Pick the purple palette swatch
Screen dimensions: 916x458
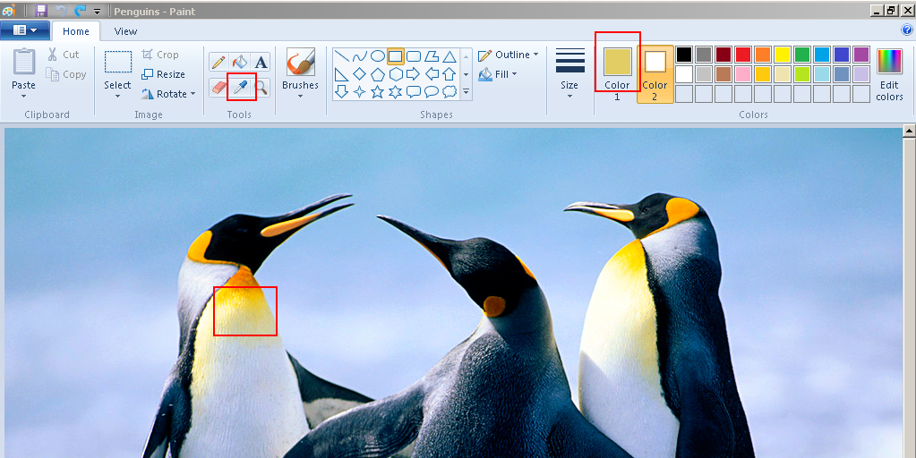[x=861, y=55]
